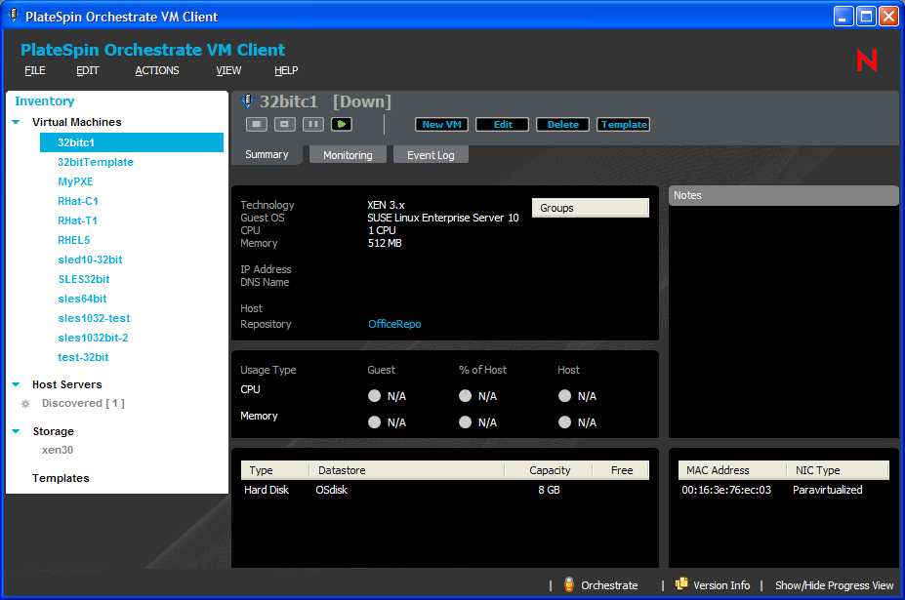The width and height of the screenshot is (905, 600).
Task: Click the VM status icon beside 32bitc1 title
Action: tap(247, 100)
